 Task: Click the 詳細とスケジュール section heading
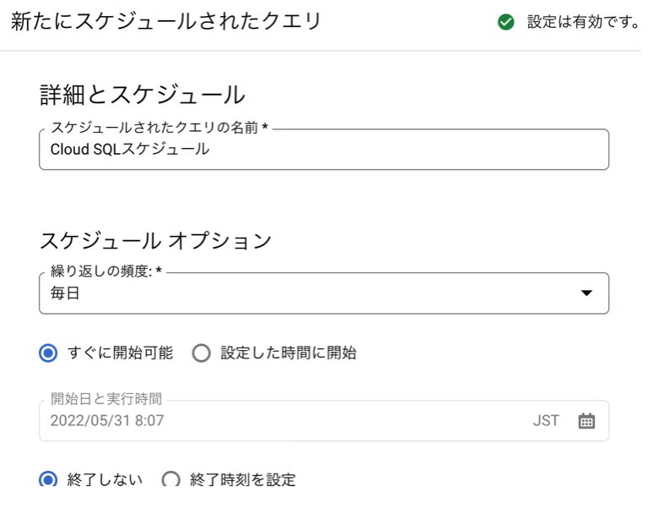click(x=143, y=95)
